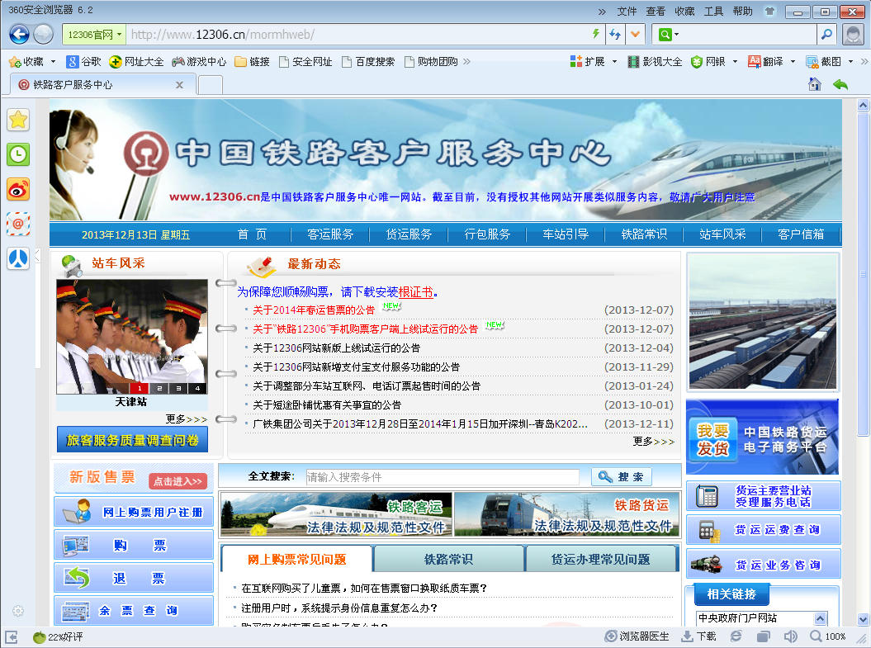Click 点击进入 for 新版售票
Viewport: 871px width, 648px height.
[178, 481]
